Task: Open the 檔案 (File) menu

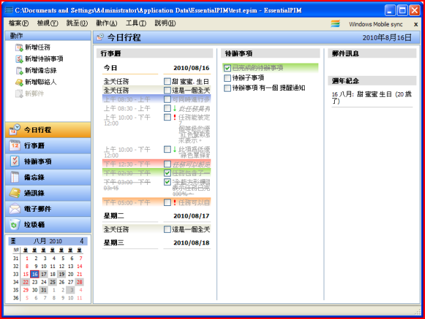Action: [x=19, y=24]
